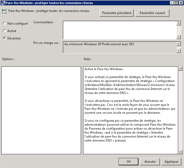This screenshot has height=168, width=184.
Task: Close the Pare-feu Windows dialog
Action: [x=181, y=3]
